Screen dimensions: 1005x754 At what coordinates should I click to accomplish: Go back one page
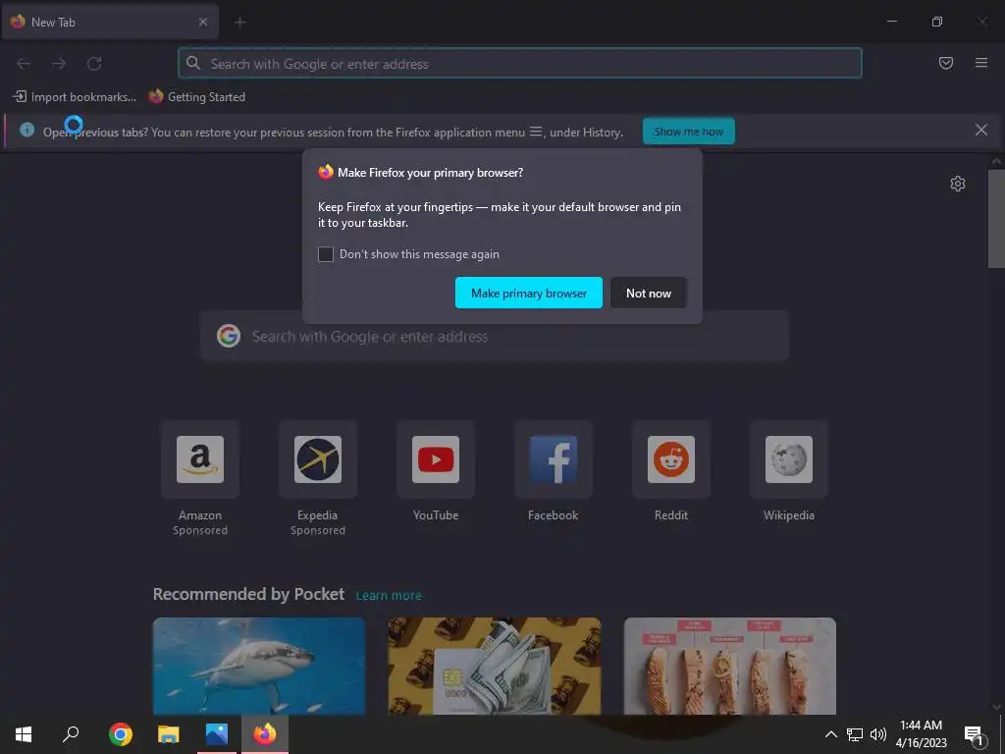click(x=24, y=64)
